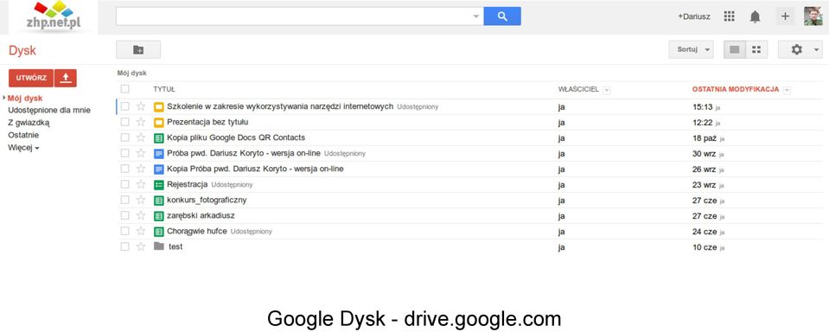Check Próba pwd. Dariusz Koryto Udostępniony checkbox
This screenshot has height=332, width=829.
124,153
